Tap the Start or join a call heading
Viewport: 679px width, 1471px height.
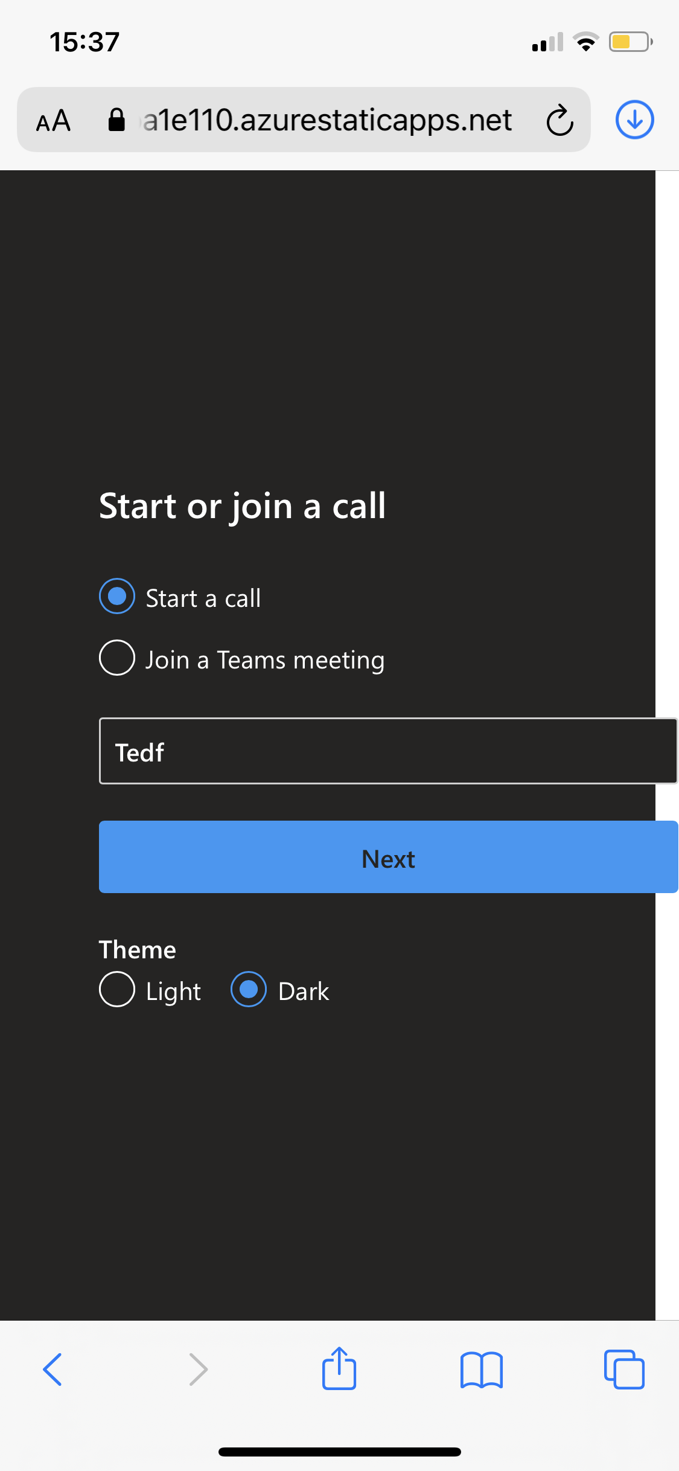tap(243, 506)
